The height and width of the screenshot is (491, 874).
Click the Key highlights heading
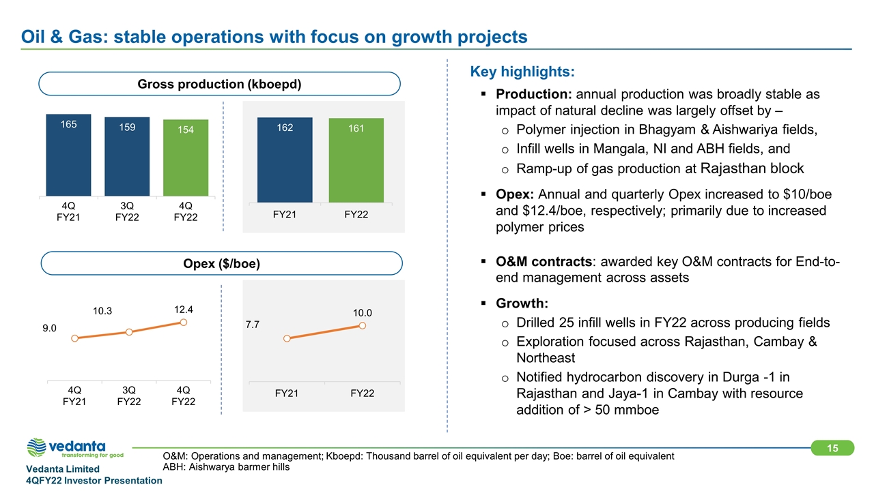tap(522, 72)
